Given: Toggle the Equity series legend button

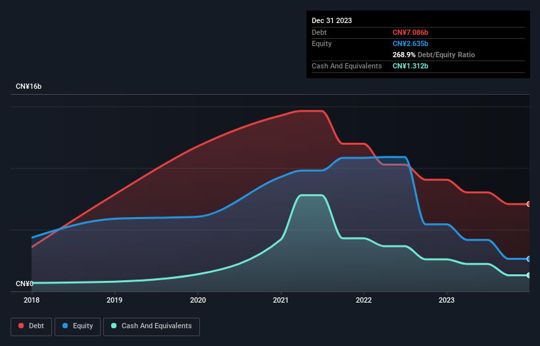Looking at the screenshot, I should pos(78,326).
